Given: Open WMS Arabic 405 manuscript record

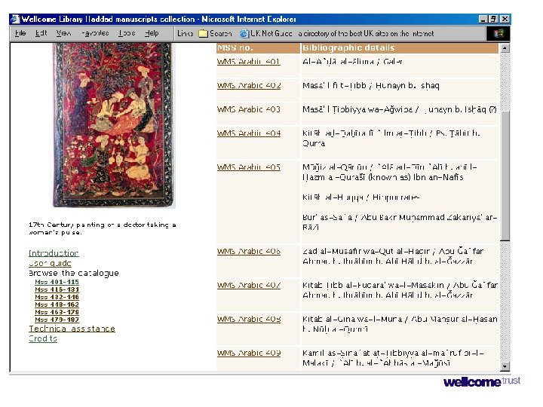Looking at the screenshot, I should (x=249, y=167).
